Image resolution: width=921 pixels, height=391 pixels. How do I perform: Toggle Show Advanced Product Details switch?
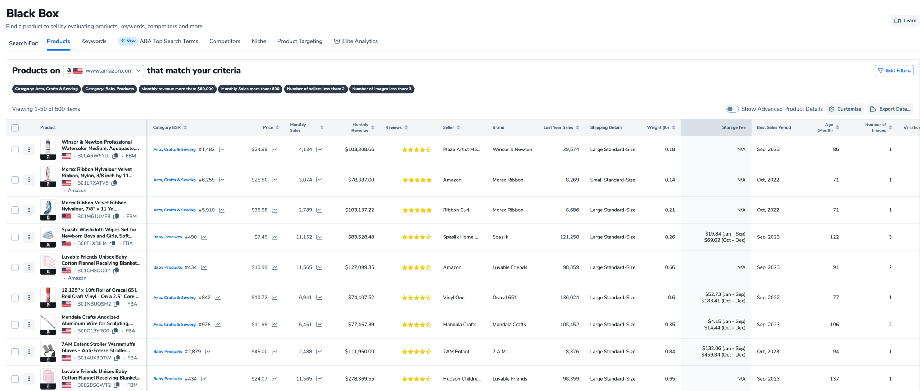pyautogui.click(x=732, y=109)
